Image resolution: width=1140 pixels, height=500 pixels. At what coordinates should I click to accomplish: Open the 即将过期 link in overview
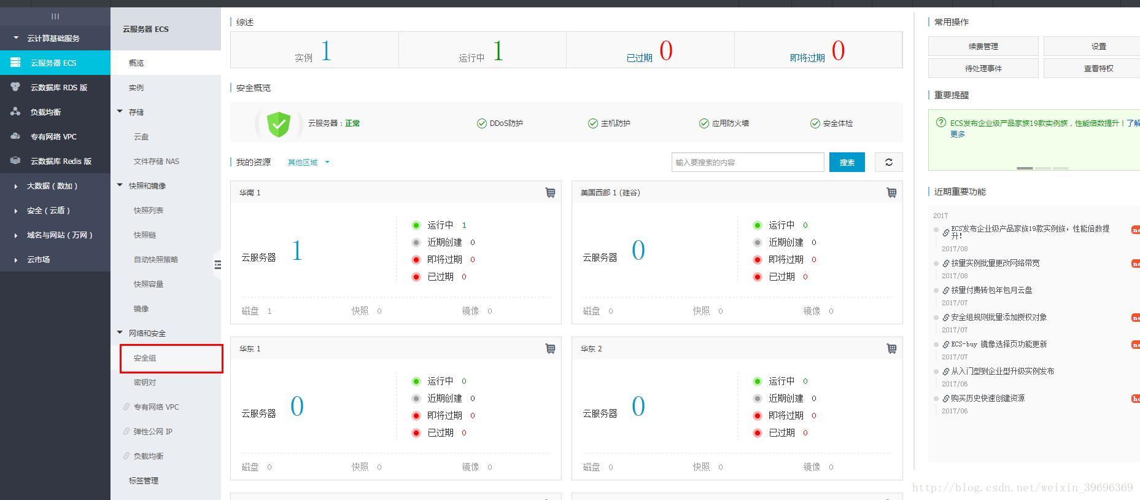coord(807,58)
